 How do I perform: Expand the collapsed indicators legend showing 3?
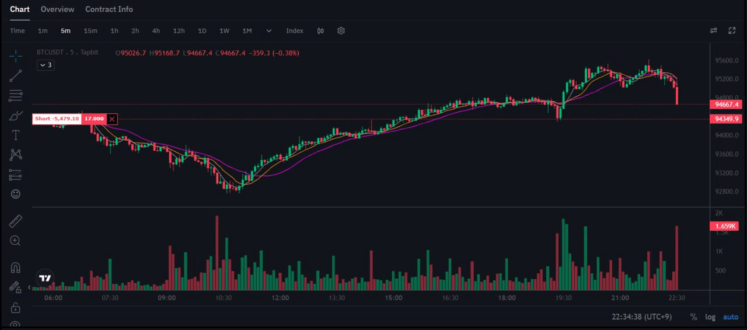[x=46, y=65]
